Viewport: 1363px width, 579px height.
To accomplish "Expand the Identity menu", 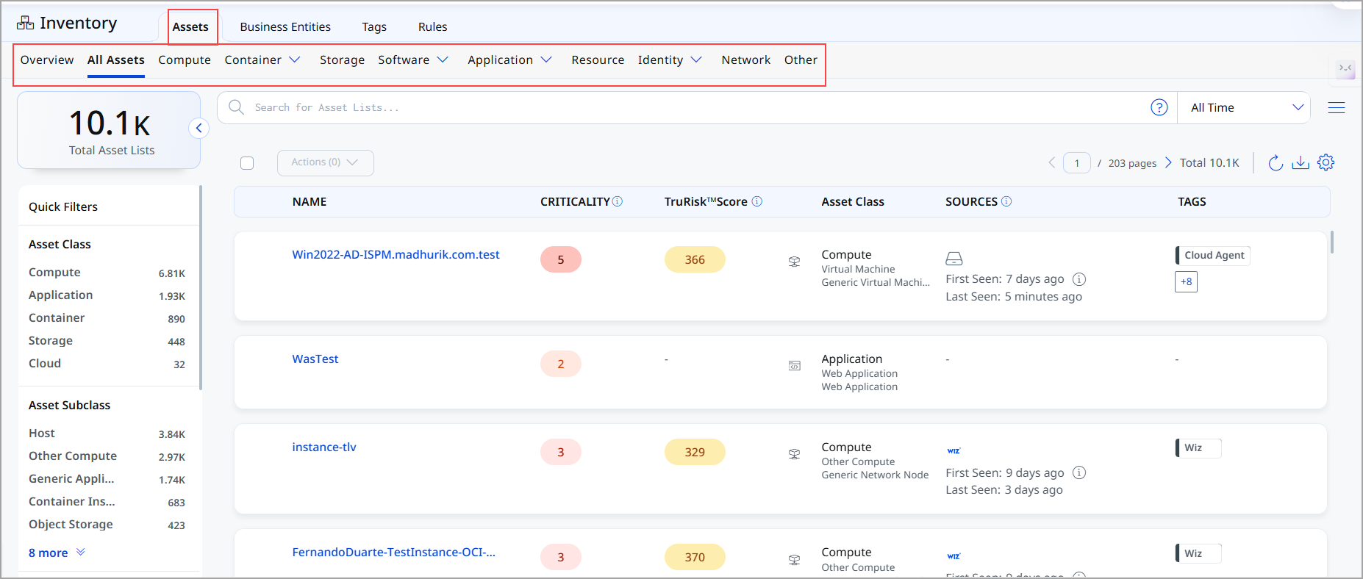I will 696,60.
